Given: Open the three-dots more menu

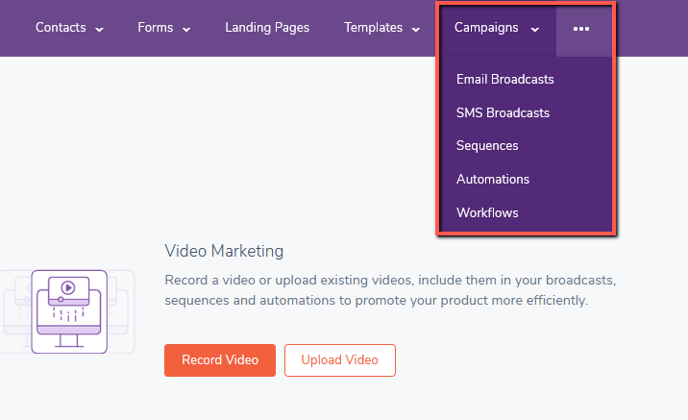Looking at the screenshot, I should pyautogui.click(x=581, y=29).
